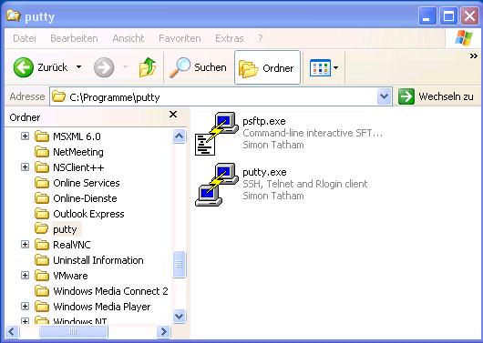This screenshot has width=483, height=343.
Task: Show more toolbar items chevron
Action: pos(474,56)
